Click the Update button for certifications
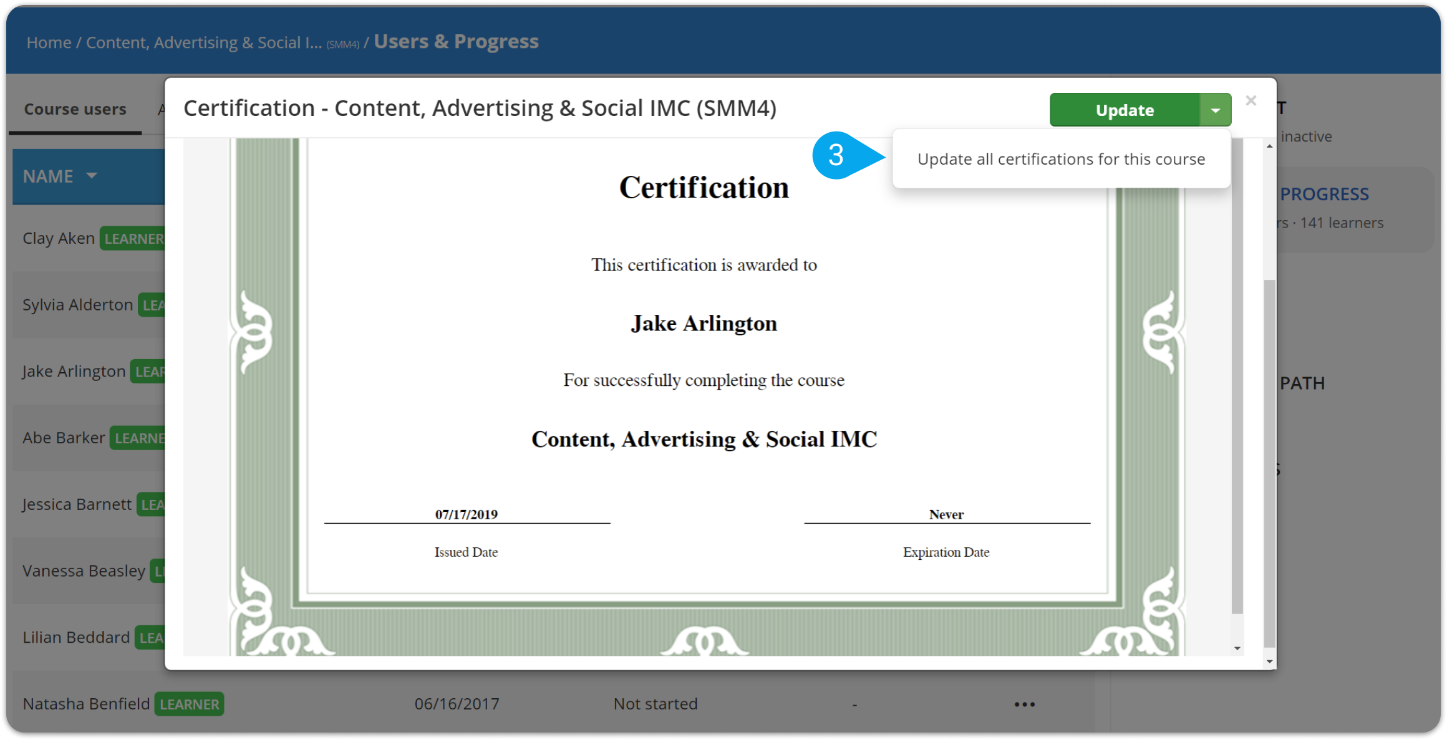Screen dimensions: 1447x740 pos(1125,110)
